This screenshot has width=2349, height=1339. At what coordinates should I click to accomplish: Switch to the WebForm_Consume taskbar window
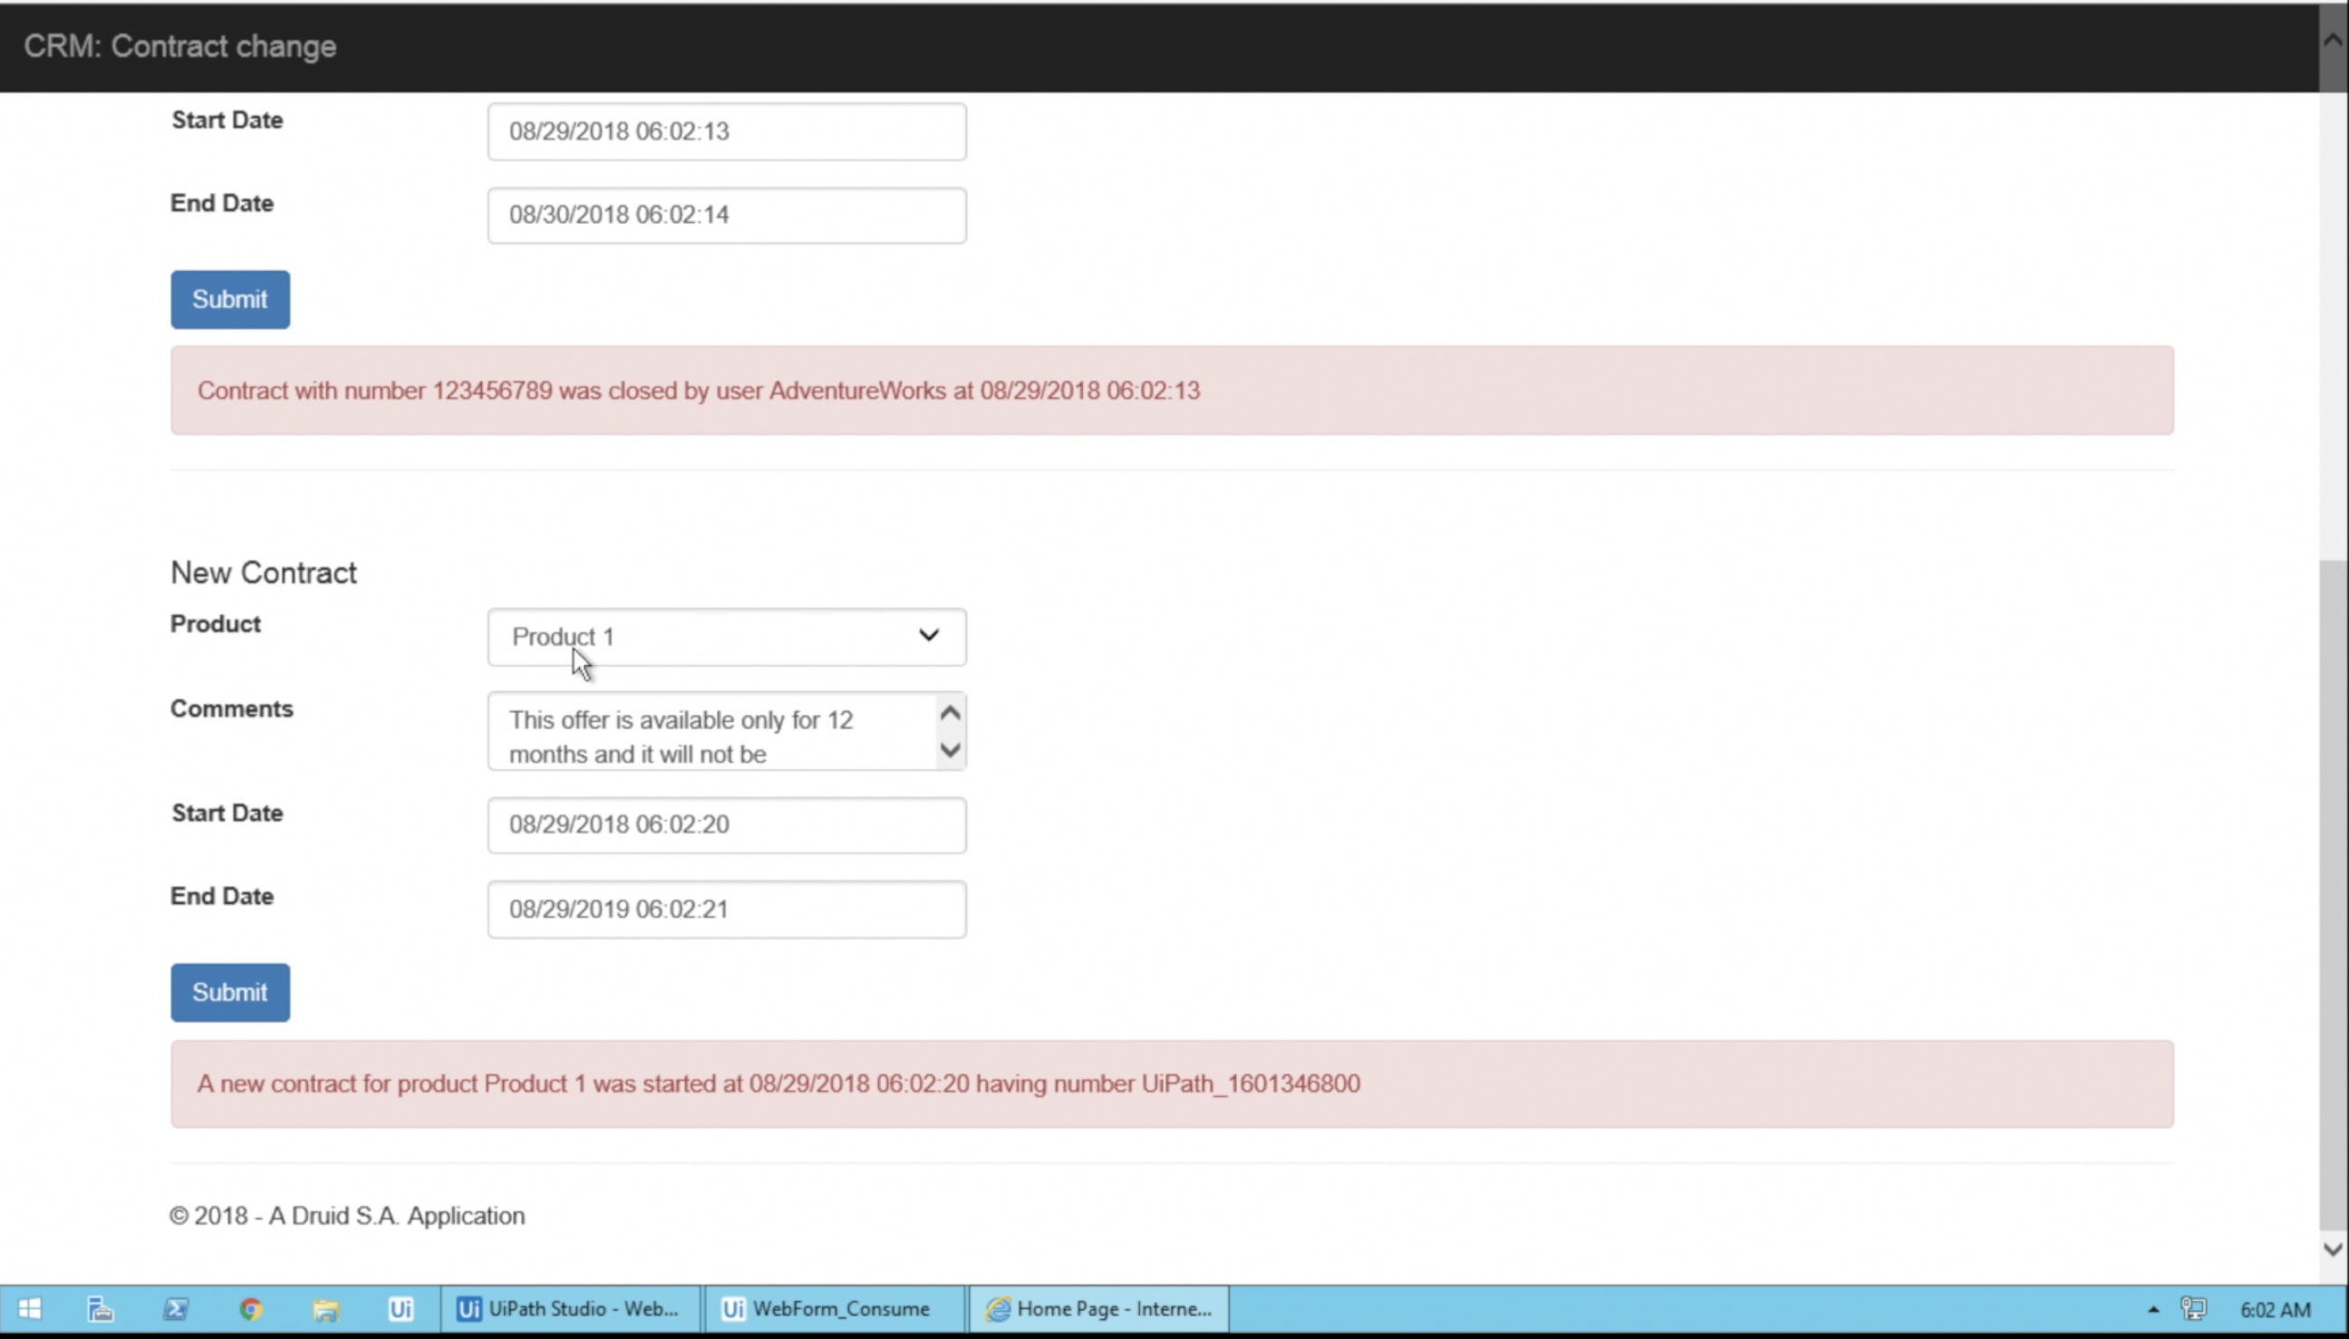(x=832, y=1307)
